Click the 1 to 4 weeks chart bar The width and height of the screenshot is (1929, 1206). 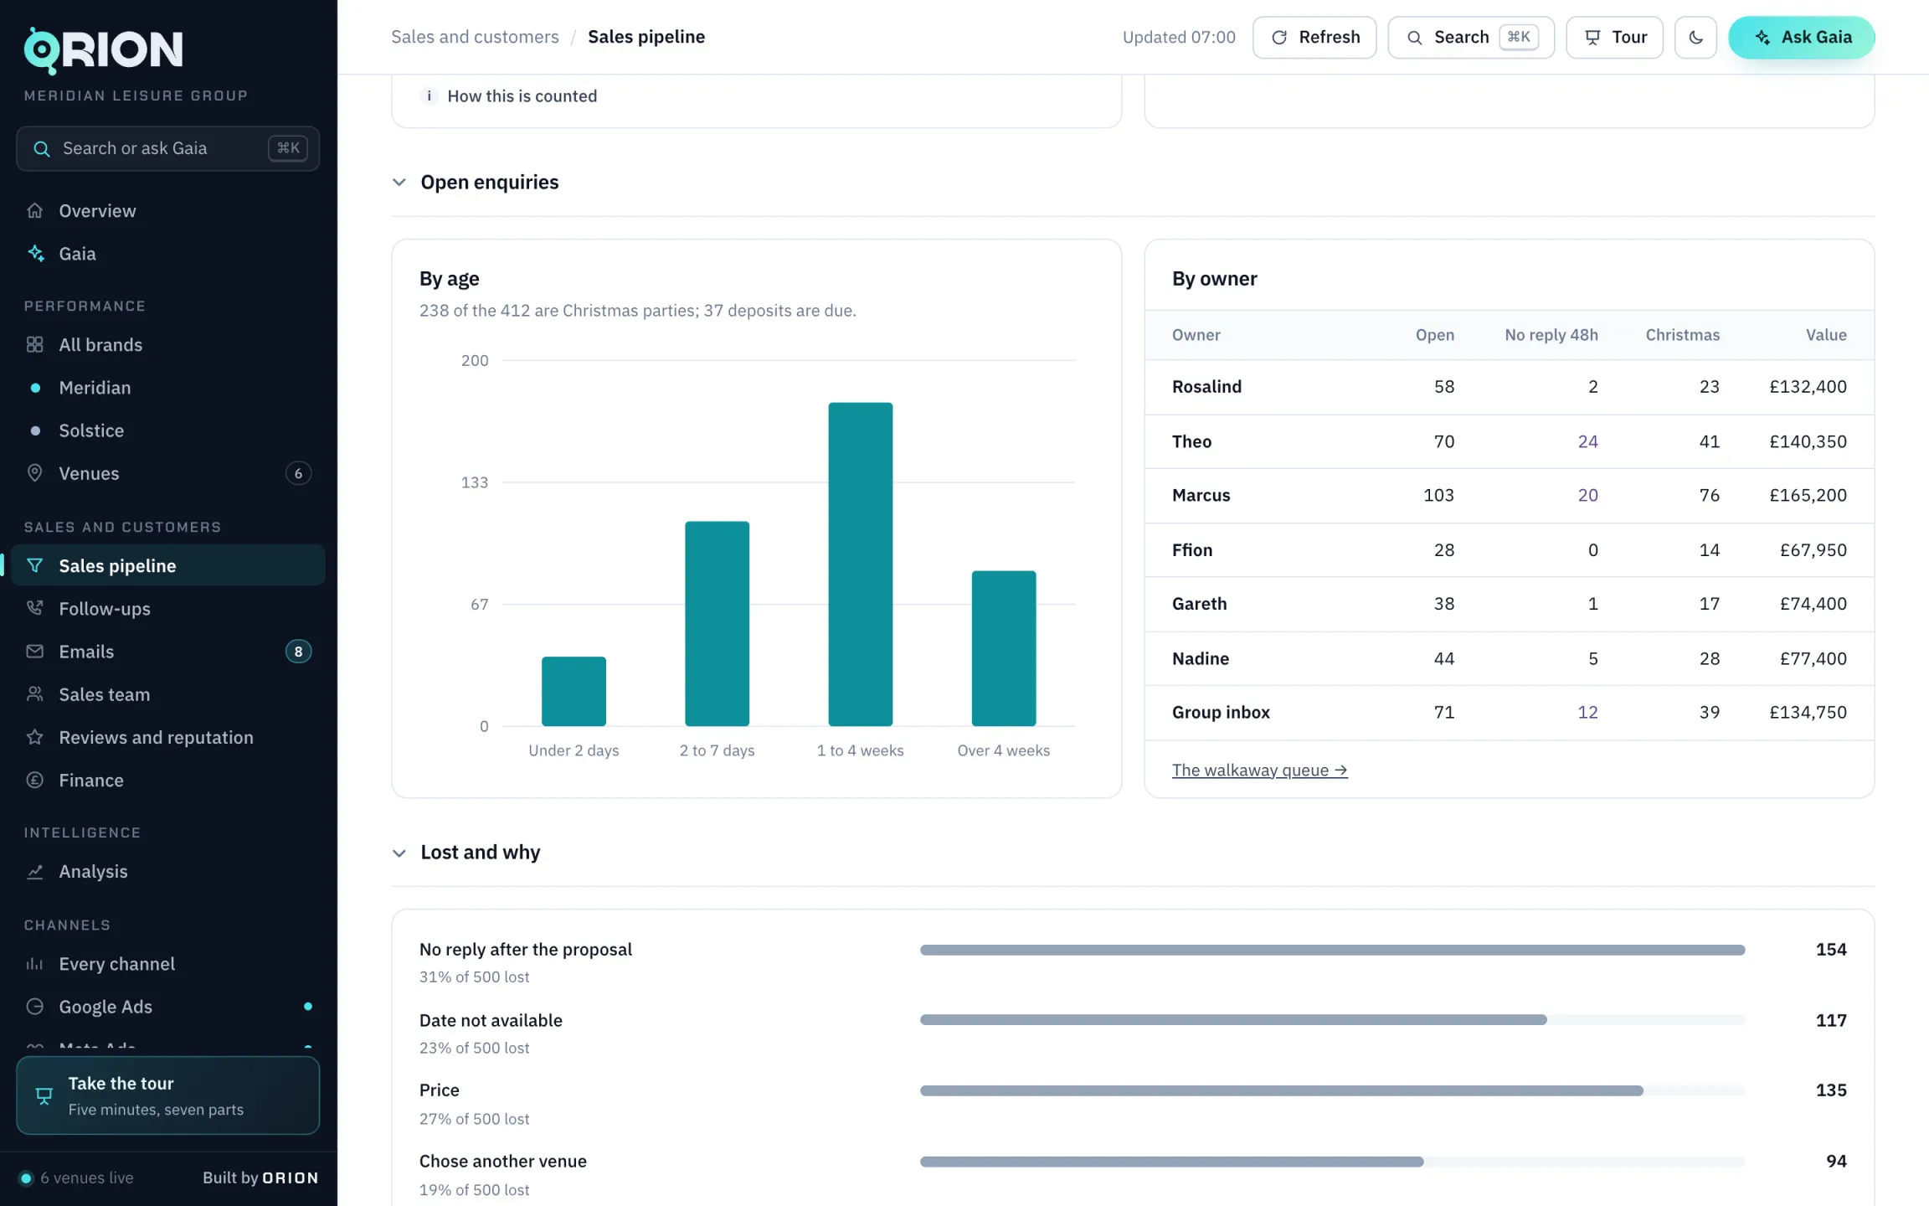coord(860,564)
